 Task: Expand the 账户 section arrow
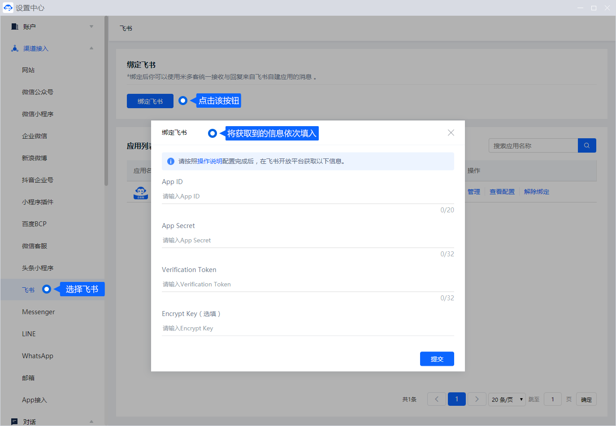(x=91, y=26)
